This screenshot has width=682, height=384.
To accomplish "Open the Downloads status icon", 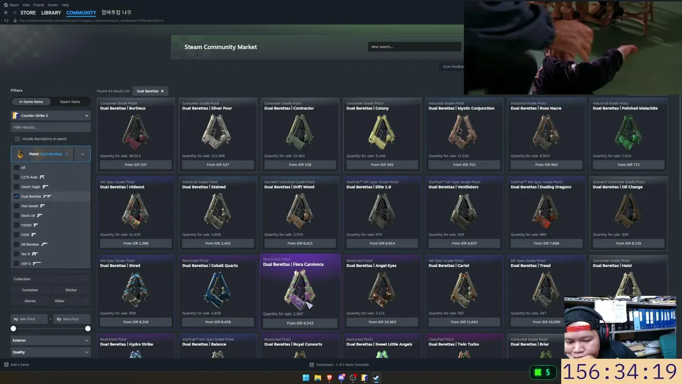I will pyautogui.click(x=312, y=365).
